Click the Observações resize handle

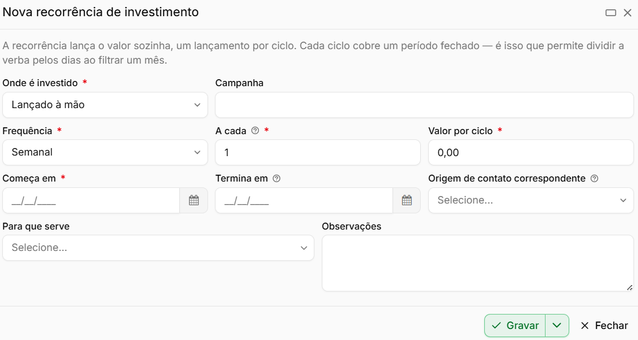point(629,287)
